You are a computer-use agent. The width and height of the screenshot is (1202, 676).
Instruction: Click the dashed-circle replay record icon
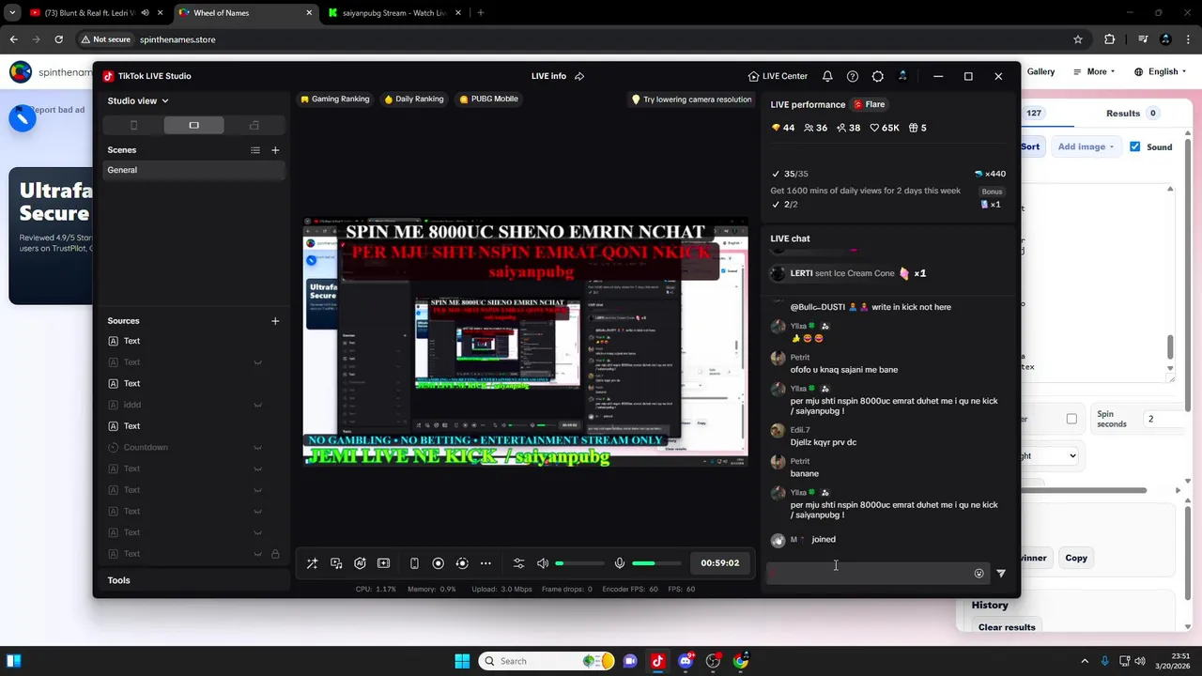click(x=461, y=563)
